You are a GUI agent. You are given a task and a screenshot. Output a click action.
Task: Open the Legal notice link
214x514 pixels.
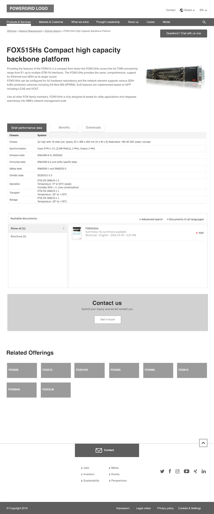pyautogui.click(x=144, y=508)
